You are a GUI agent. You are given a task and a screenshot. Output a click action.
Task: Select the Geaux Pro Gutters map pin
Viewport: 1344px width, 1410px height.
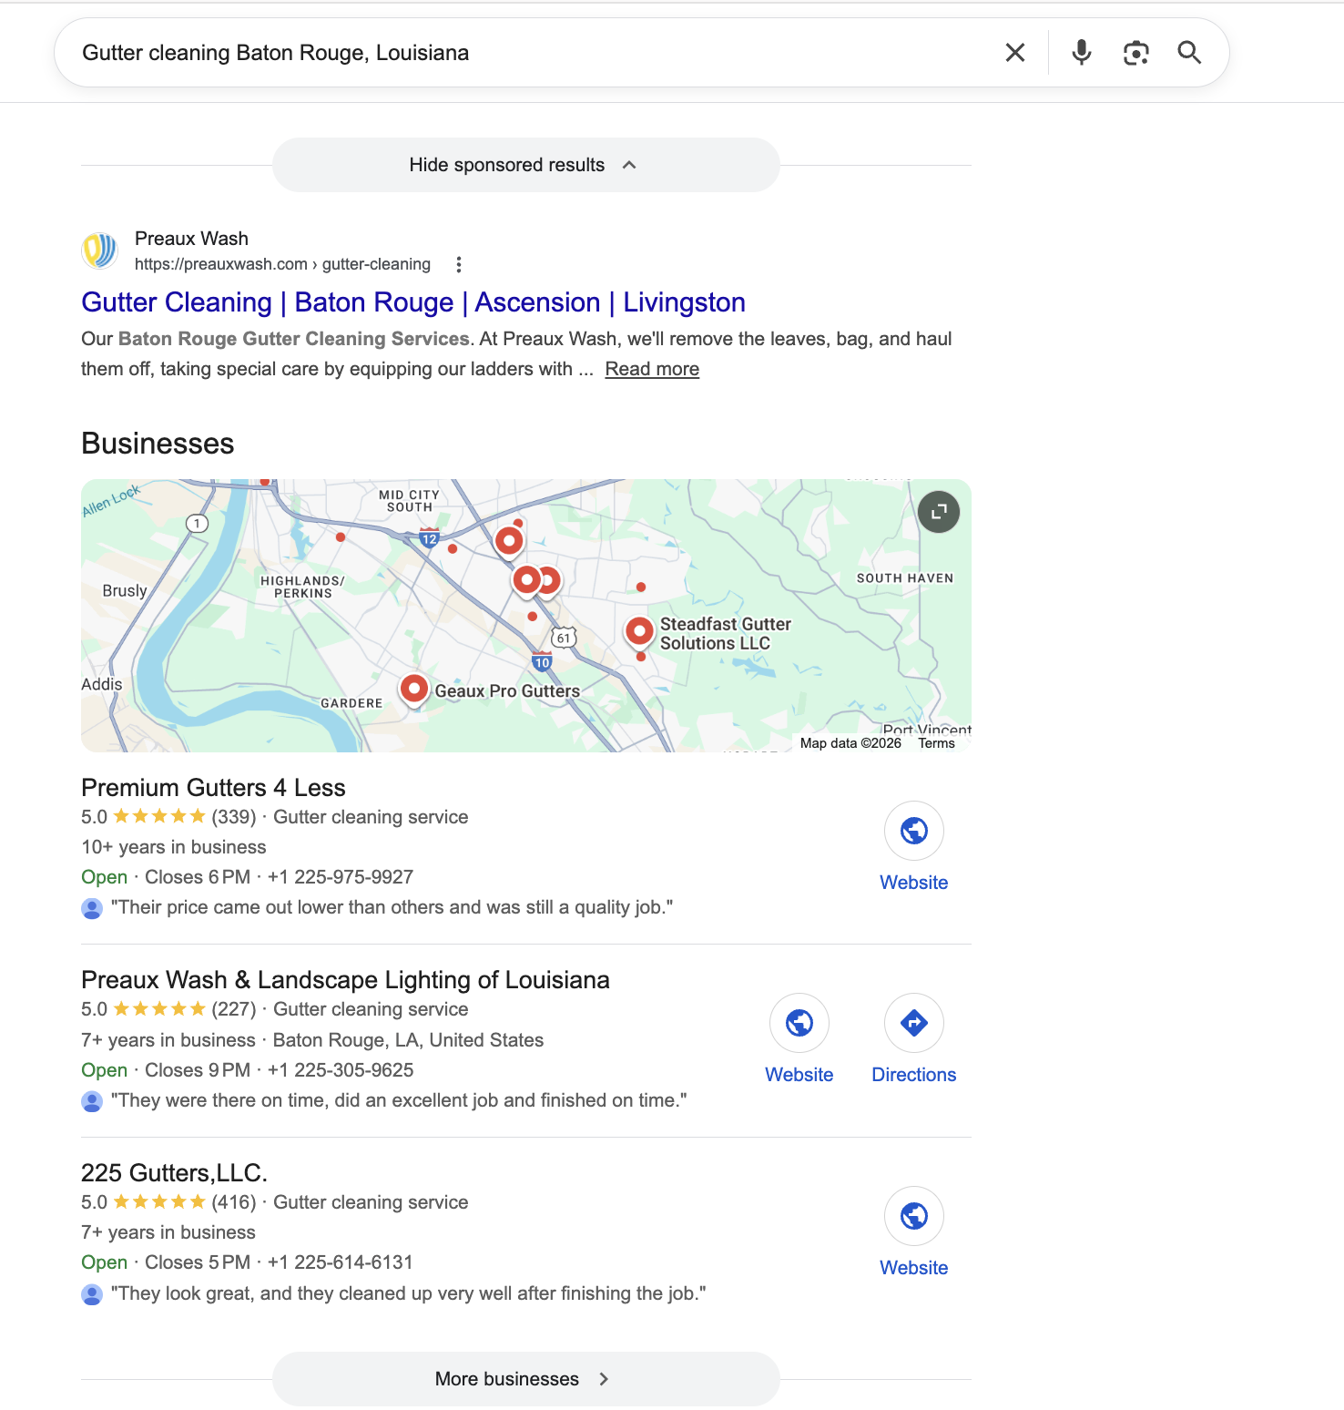point(414,689)
